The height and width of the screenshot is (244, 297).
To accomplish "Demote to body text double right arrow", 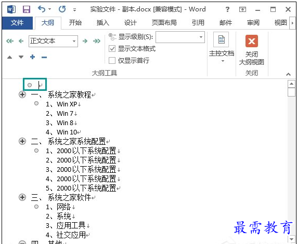I will 97,41.
